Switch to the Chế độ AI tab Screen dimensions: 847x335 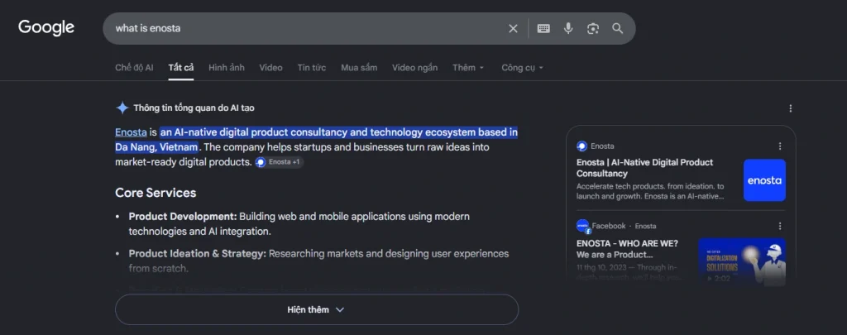click(134, 68)
